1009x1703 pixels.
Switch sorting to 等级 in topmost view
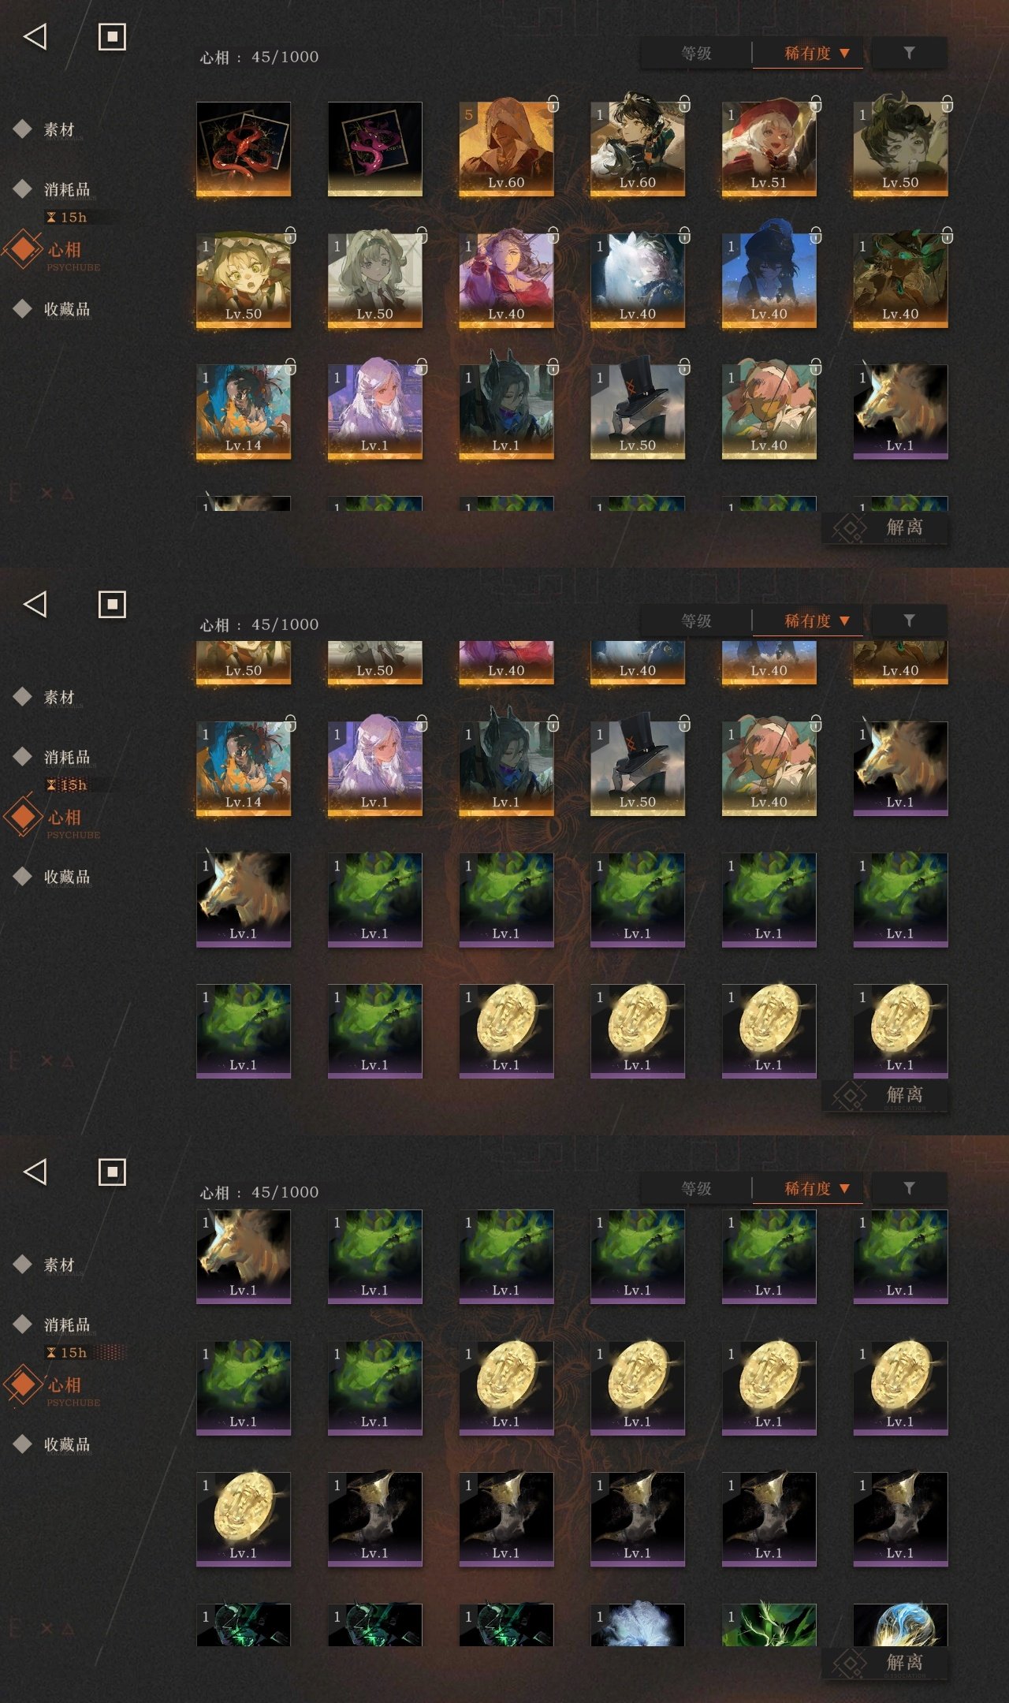point(696,54)
